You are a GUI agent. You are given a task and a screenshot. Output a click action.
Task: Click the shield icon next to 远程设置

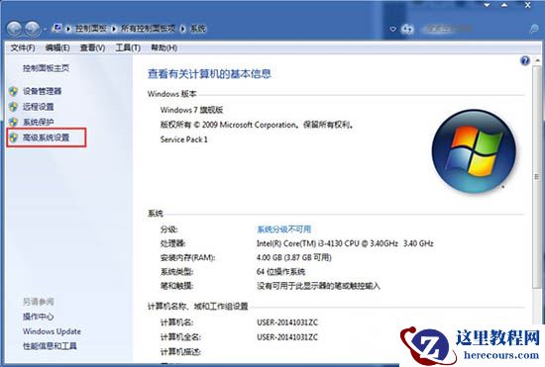point(13,107)
